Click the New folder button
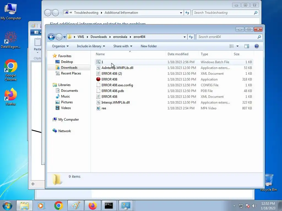 point(149,46)
